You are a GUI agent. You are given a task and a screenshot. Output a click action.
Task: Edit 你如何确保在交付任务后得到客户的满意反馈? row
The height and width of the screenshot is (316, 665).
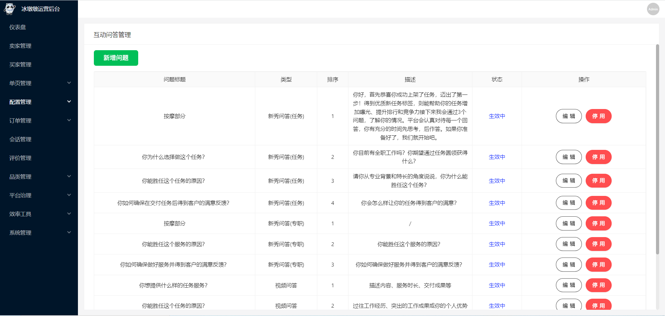point(569,203)
